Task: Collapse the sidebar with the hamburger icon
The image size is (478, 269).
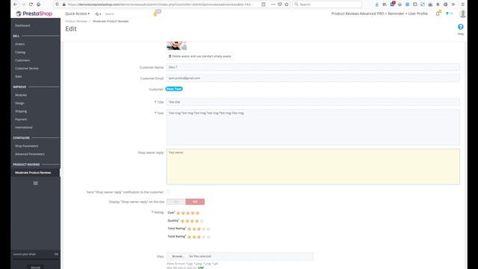Action: pos(36,183)
